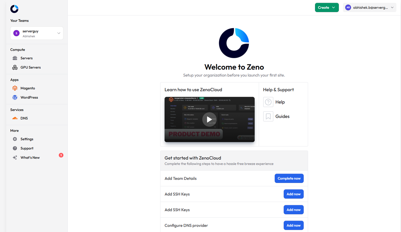Click Complete now for Add Team Details
The height and width of the screenshot is (232, 401).
pyautogui.click(x=289, y=178)
